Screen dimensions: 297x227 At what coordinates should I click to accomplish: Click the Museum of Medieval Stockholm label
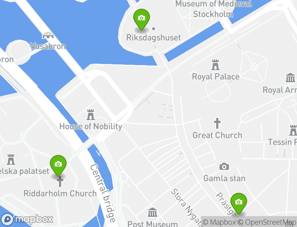click(x=213, y=9)
